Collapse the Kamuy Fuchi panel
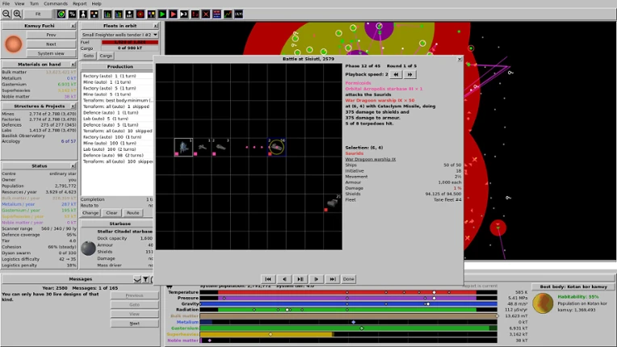The width and height of the screenshot is (617, 347). [x=73, y=26]
